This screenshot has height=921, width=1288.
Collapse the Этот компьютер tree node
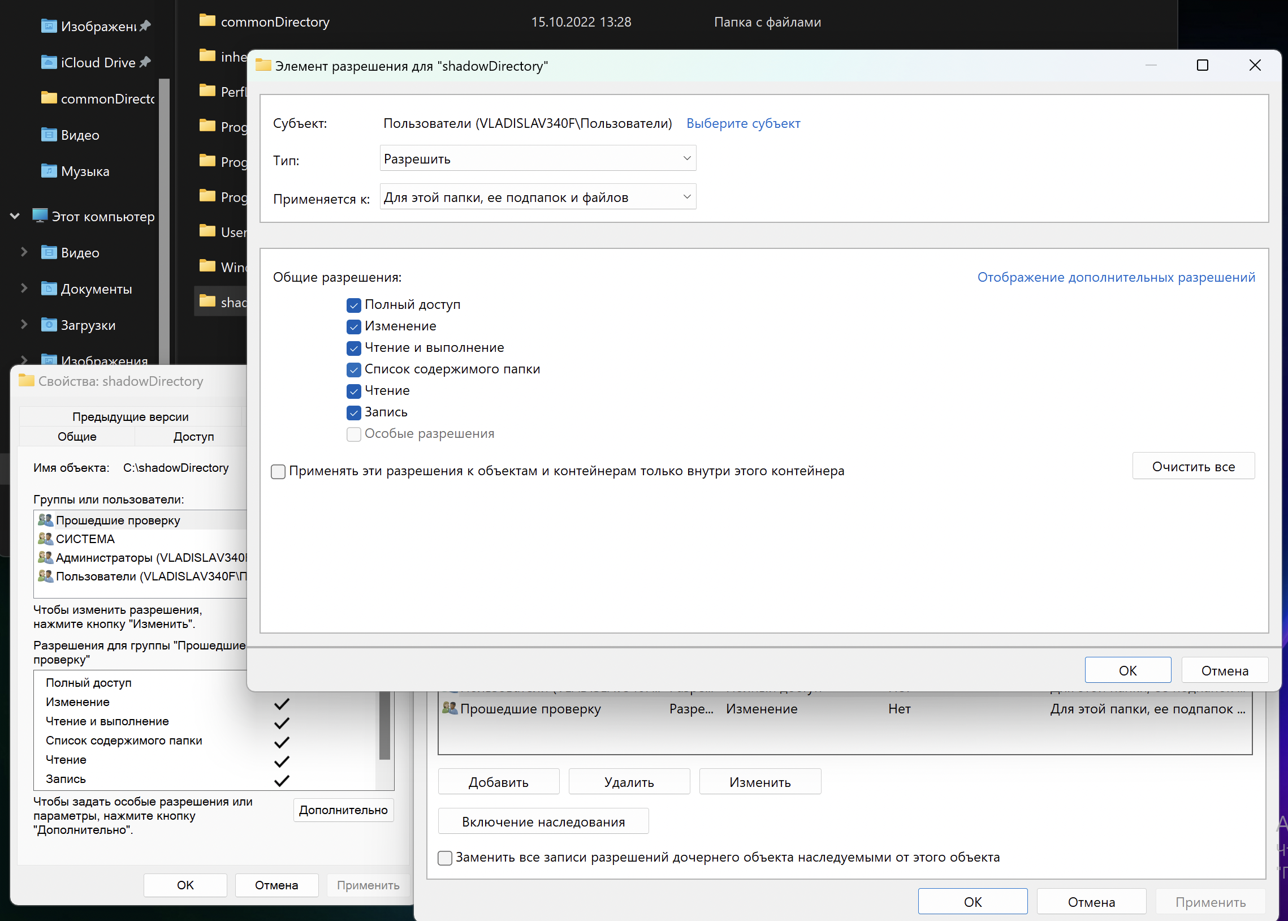[15, 216]
